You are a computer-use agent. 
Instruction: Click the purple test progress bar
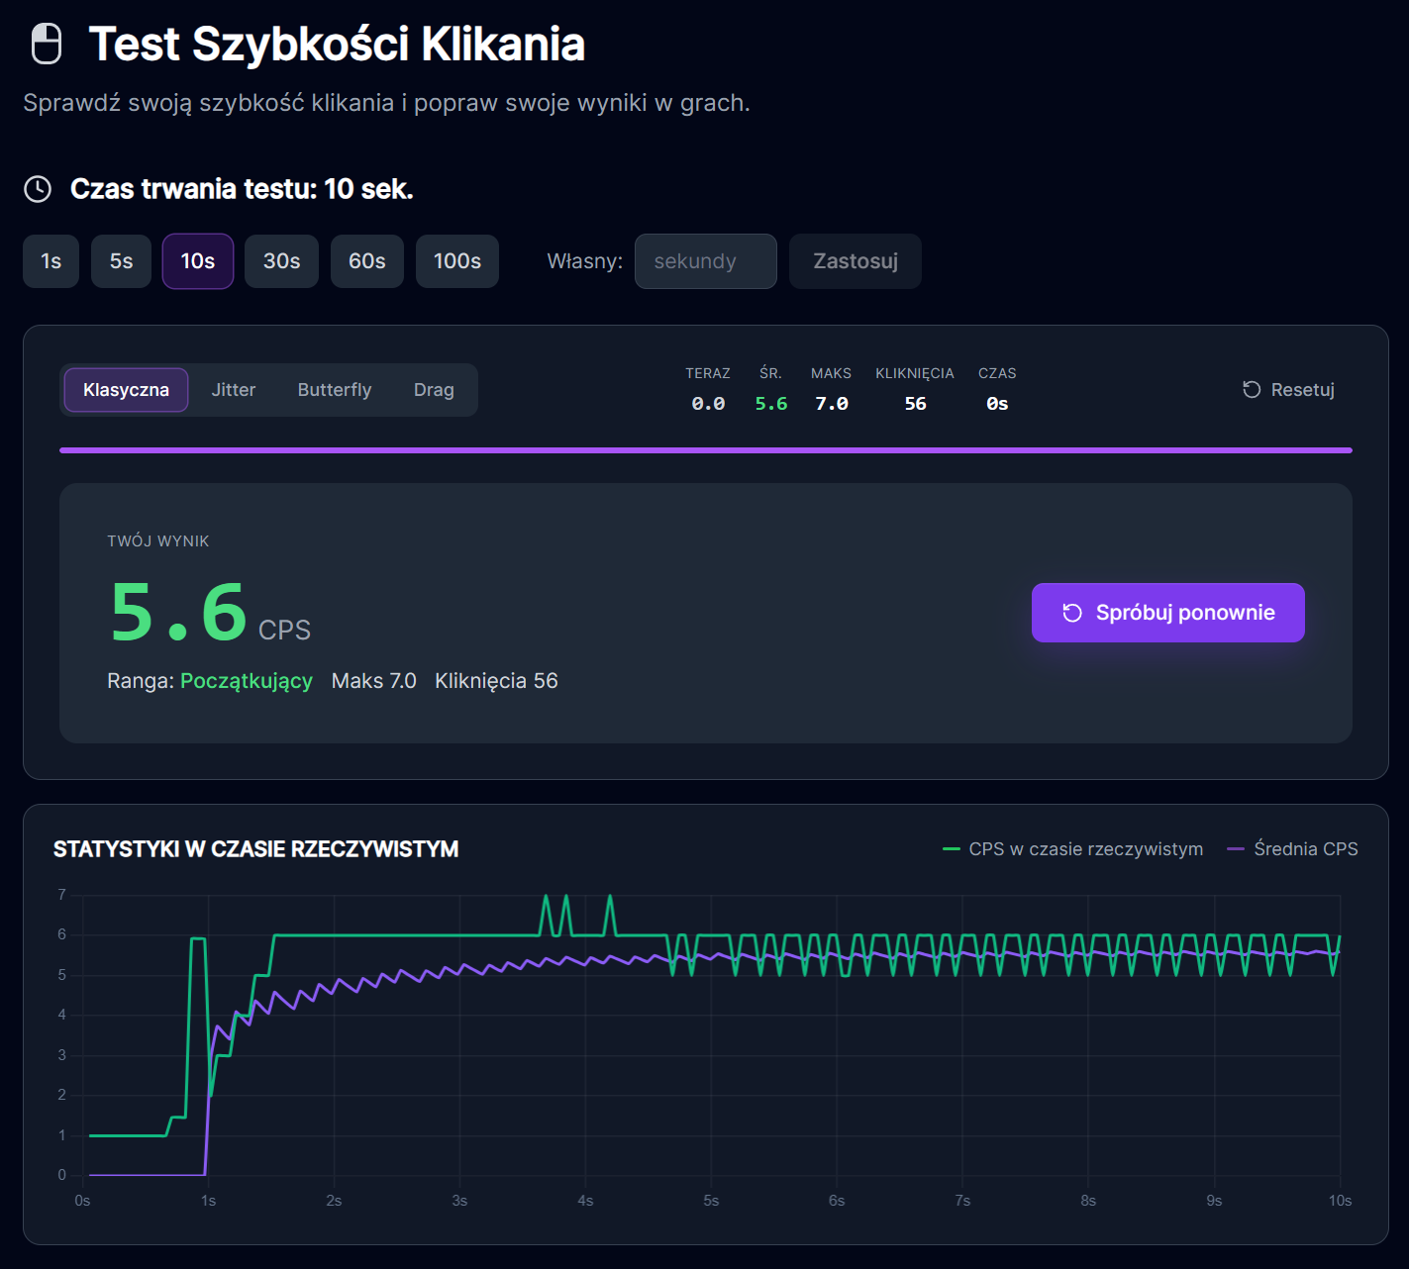coord(706,450)
